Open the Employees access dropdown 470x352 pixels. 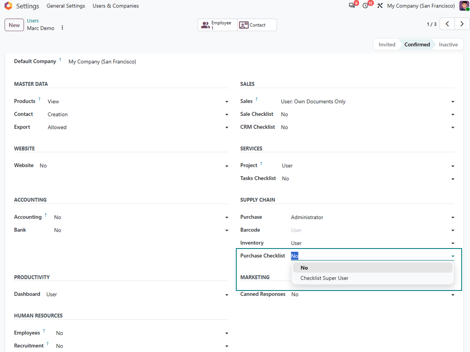(x=142, y=333)
